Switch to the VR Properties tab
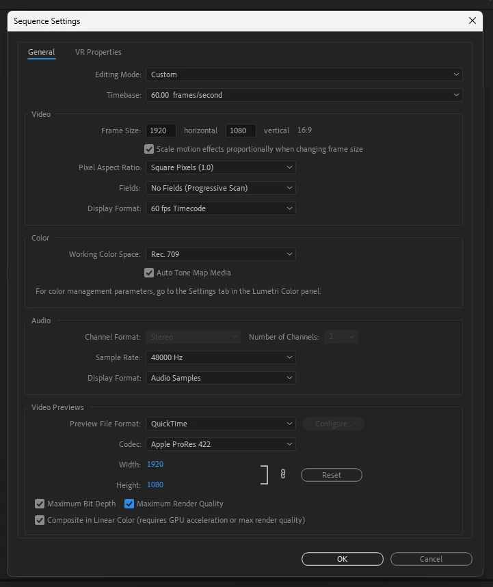 click(x=98, y=52)
